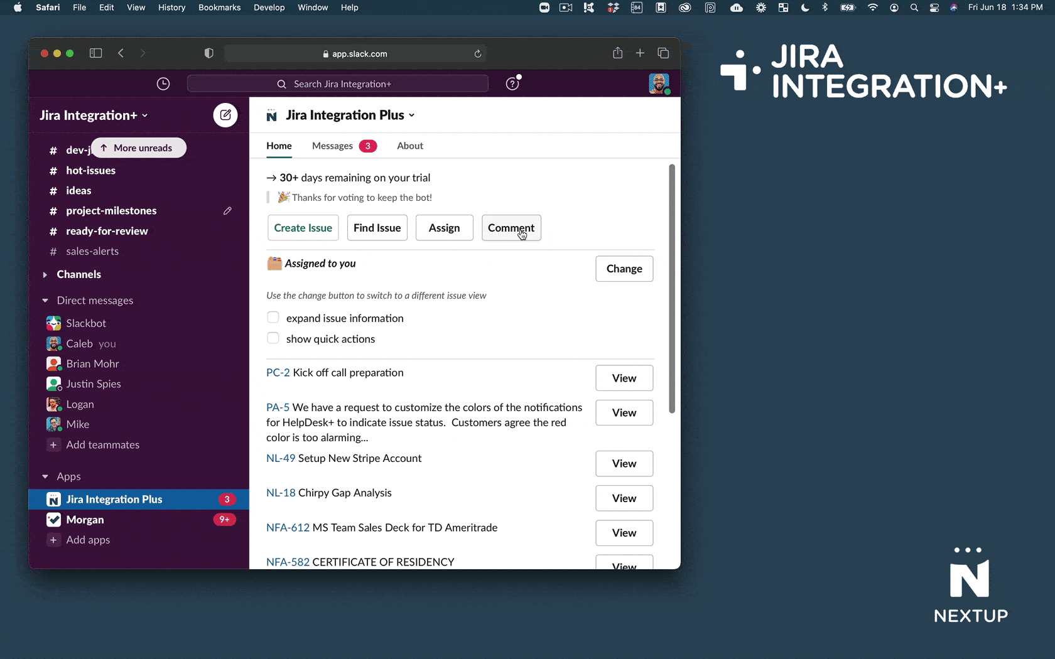Open the PA-5 issue link
The image size is (1055, 659).
(278, 407)
